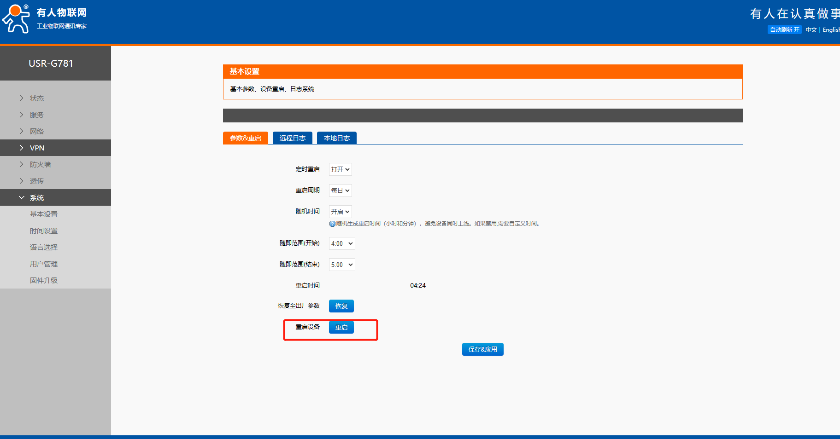Open 固件升级 firmware upgrade page

click(x=44, y=280)
